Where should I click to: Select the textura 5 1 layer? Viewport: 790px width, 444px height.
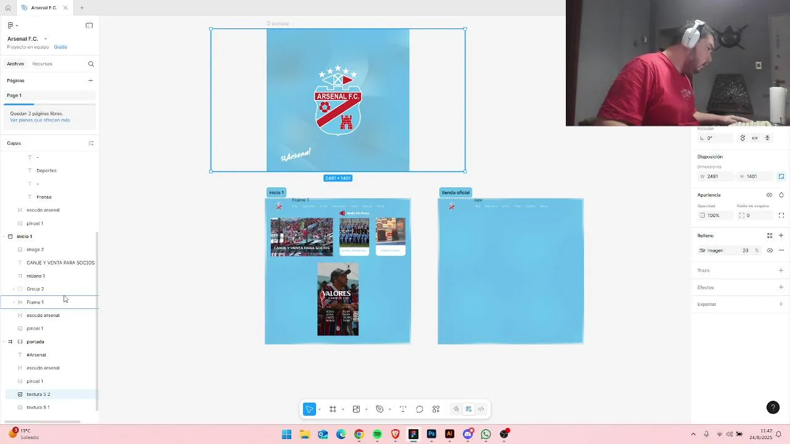38,408
